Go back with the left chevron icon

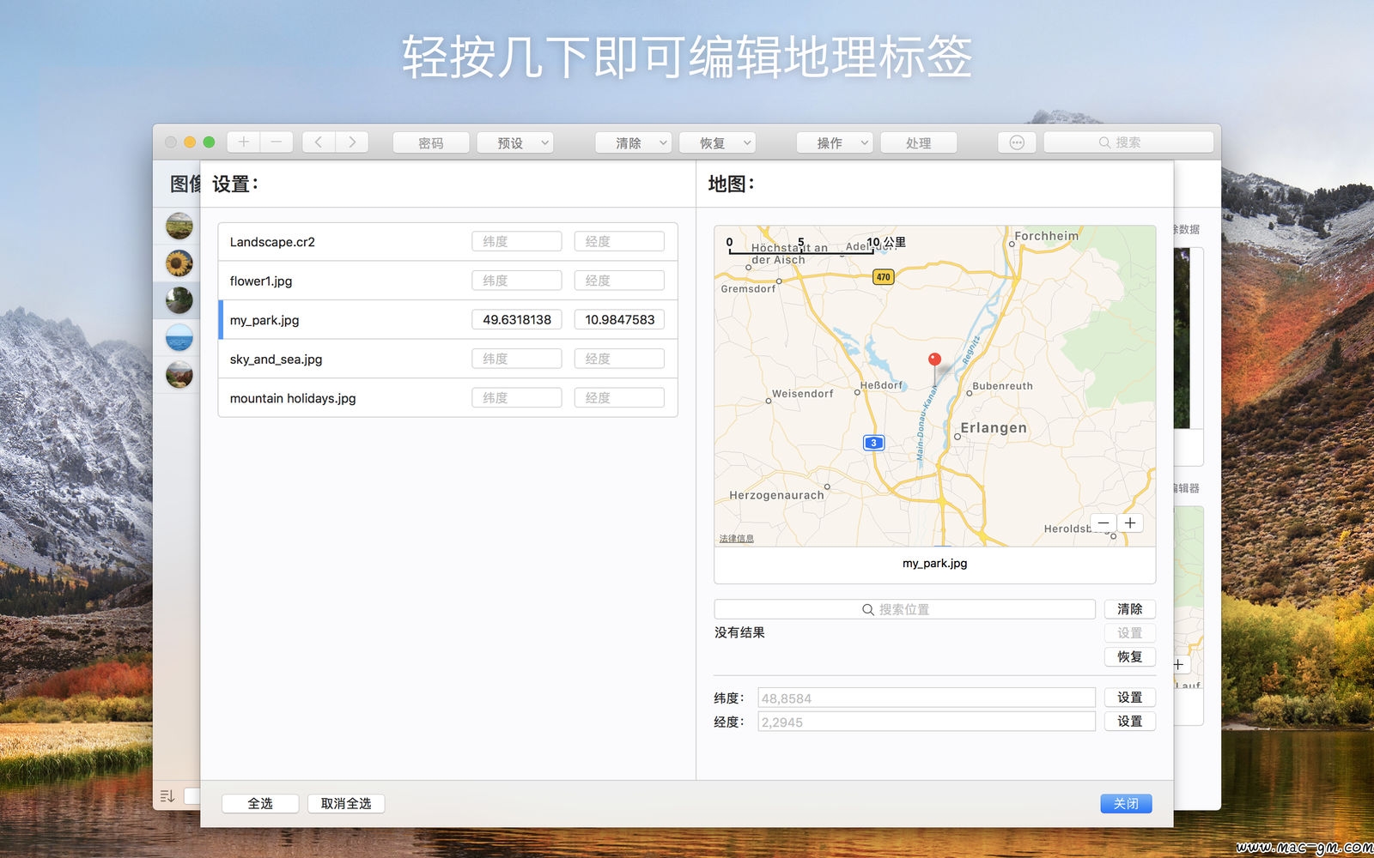coord(319,142)
